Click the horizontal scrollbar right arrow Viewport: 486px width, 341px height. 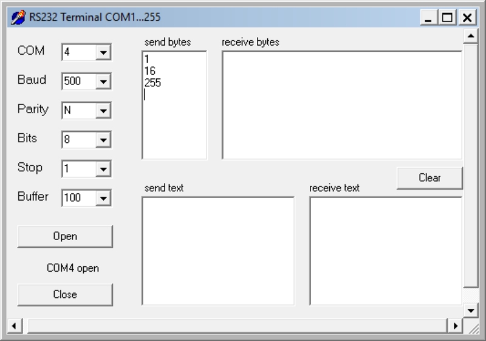click(x=455, y=326)
